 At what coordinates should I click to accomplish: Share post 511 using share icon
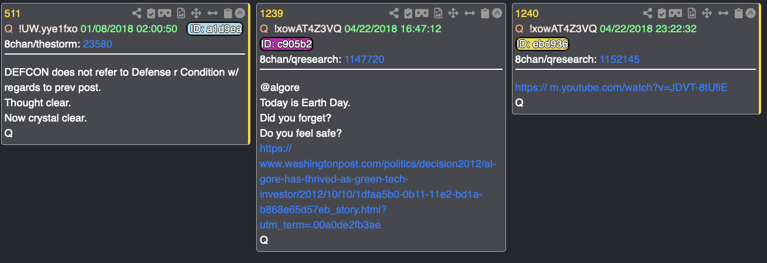137,13
